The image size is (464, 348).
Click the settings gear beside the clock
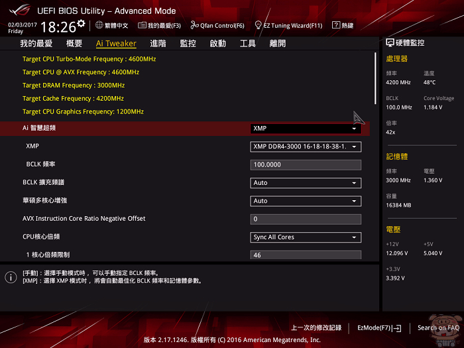81,23
